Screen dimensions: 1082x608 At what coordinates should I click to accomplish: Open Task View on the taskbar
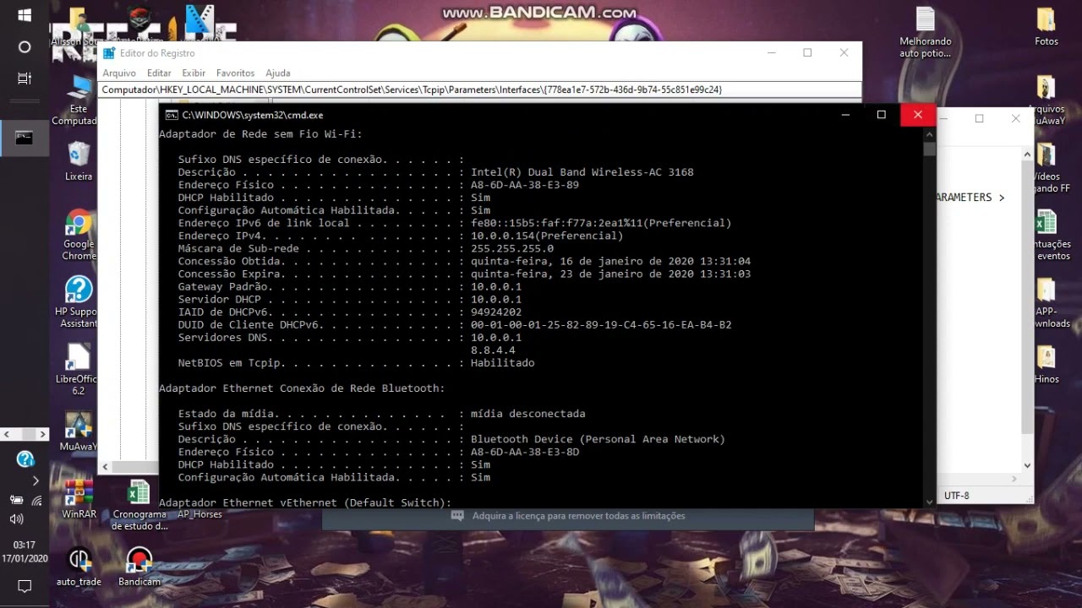click(24, 79)
